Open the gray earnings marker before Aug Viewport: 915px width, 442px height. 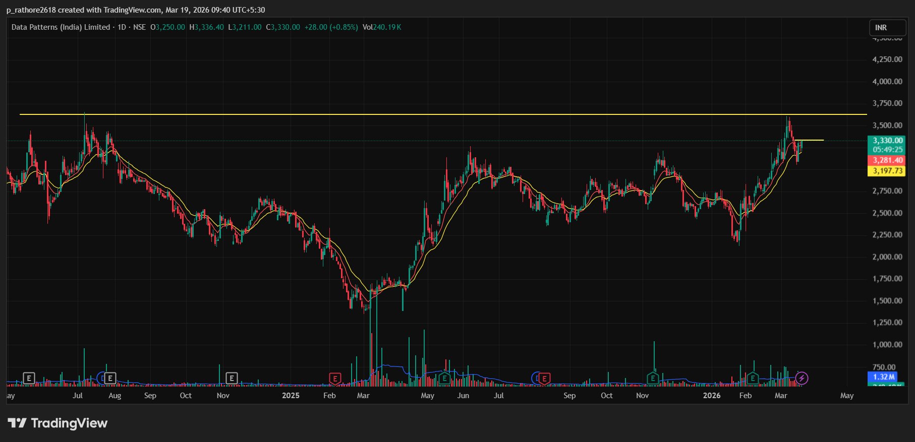click(x=110, y=378)
